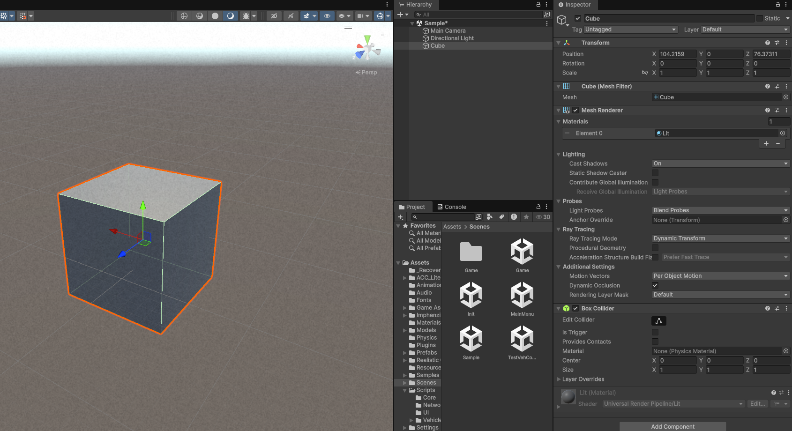Select Main Camera in Hierarchy
The height and width of the screenshot is (431, 792).
[448, 31]
